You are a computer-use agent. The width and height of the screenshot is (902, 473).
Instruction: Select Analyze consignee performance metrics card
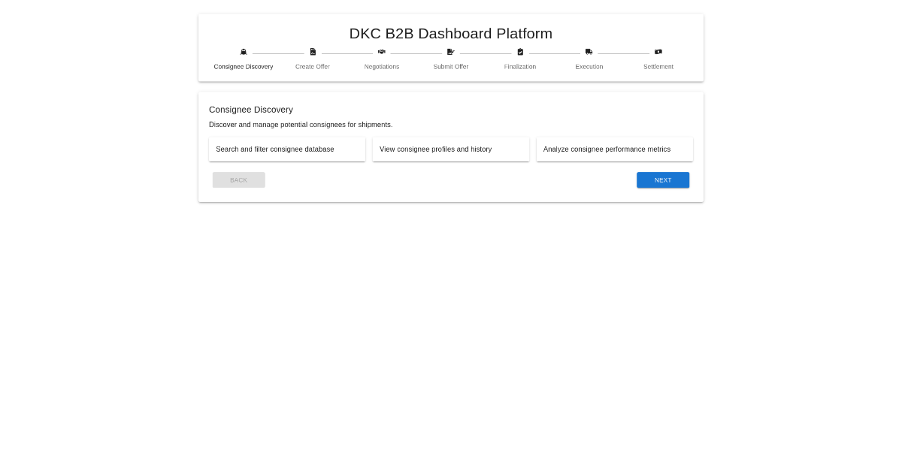click(615, 149)
